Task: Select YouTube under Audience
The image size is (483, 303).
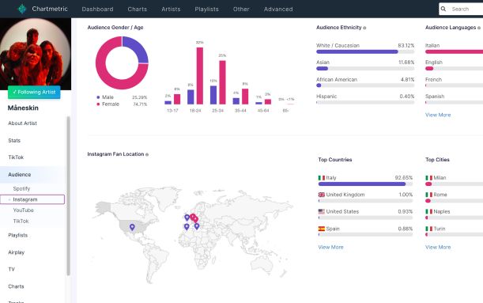Action: point(24,210)
